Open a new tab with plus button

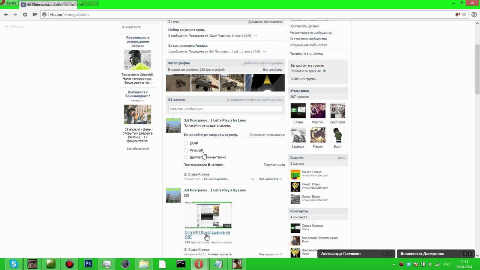[81, 4]
